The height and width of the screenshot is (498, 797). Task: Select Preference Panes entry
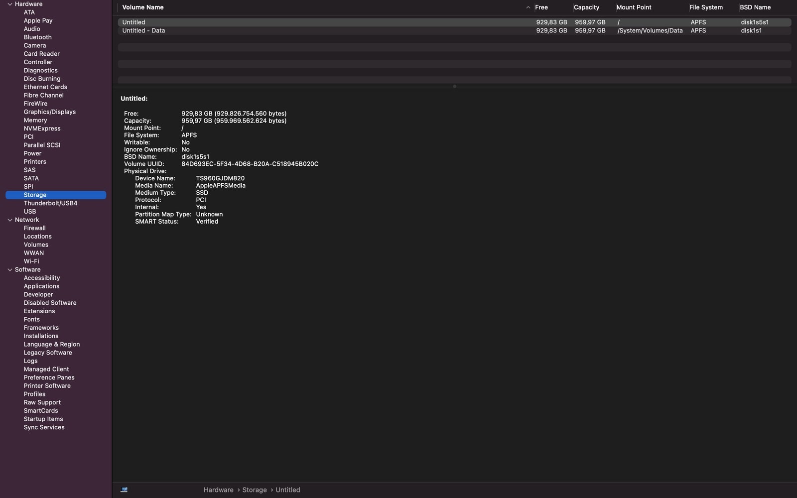click(x=49, y=377)
